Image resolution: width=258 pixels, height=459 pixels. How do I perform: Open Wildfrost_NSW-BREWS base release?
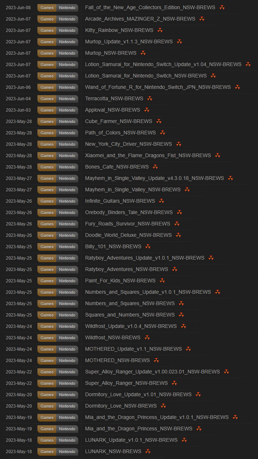coord(113,337)
